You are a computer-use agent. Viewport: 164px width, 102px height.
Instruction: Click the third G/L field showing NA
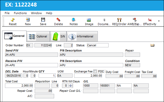click(x=124, y=86)
